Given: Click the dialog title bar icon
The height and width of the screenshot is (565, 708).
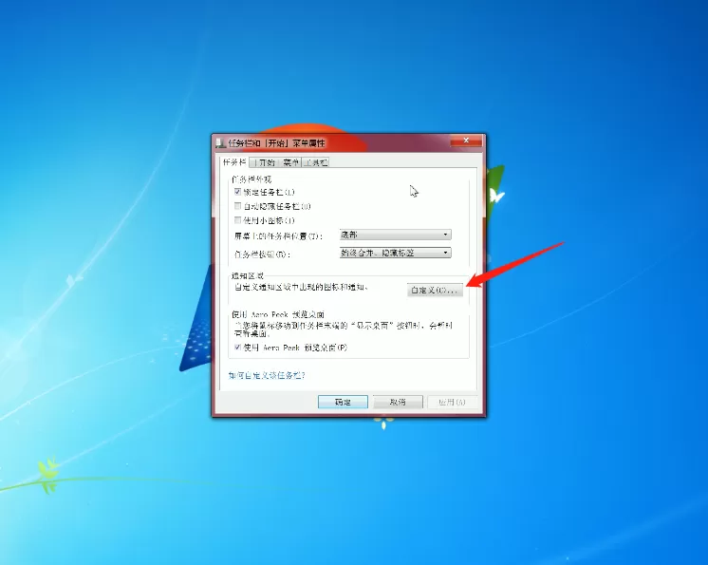Looking at the screenshot, I should 220,143.
